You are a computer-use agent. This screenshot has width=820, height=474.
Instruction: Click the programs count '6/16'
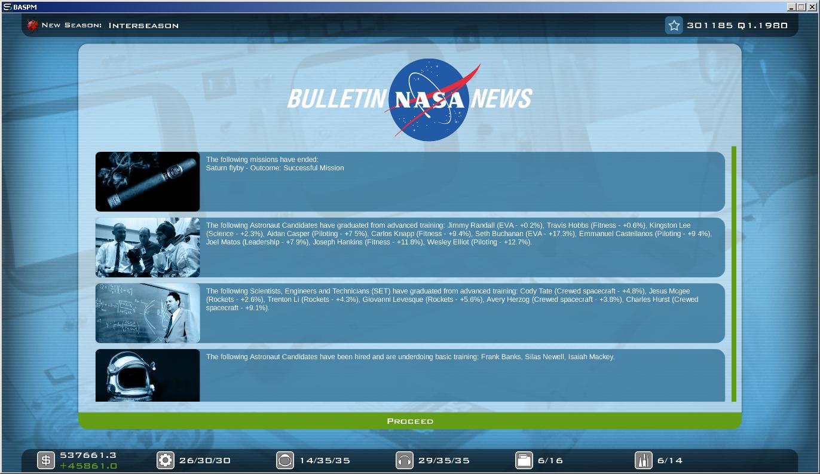pyautogui.click(x=550, y=460)
